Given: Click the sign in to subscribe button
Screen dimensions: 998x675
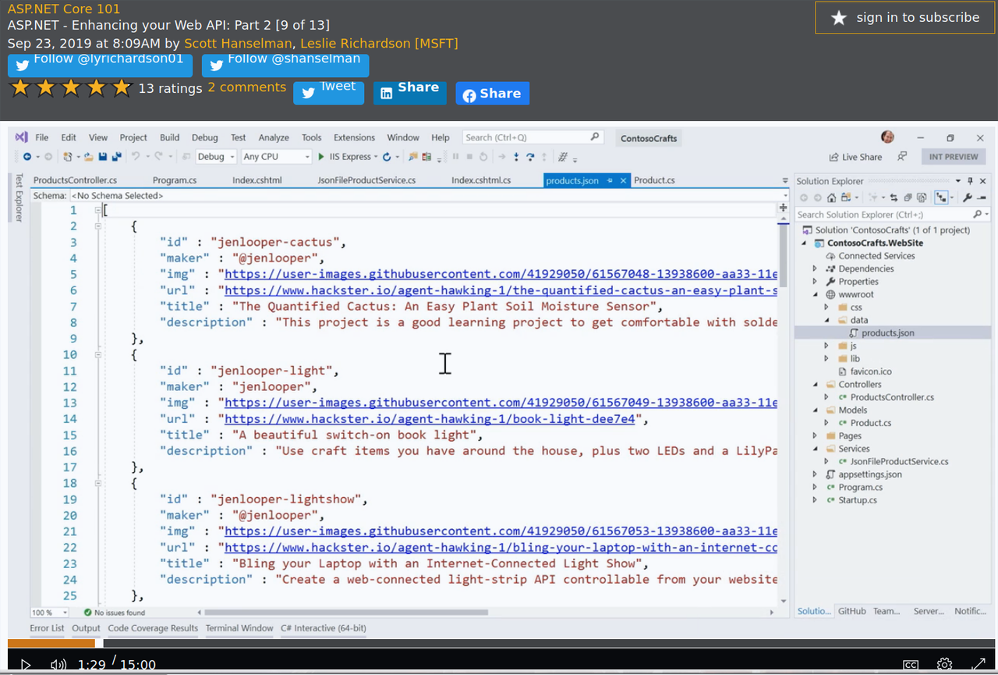Looking at the screenshot, I should (x=904, y=17).
